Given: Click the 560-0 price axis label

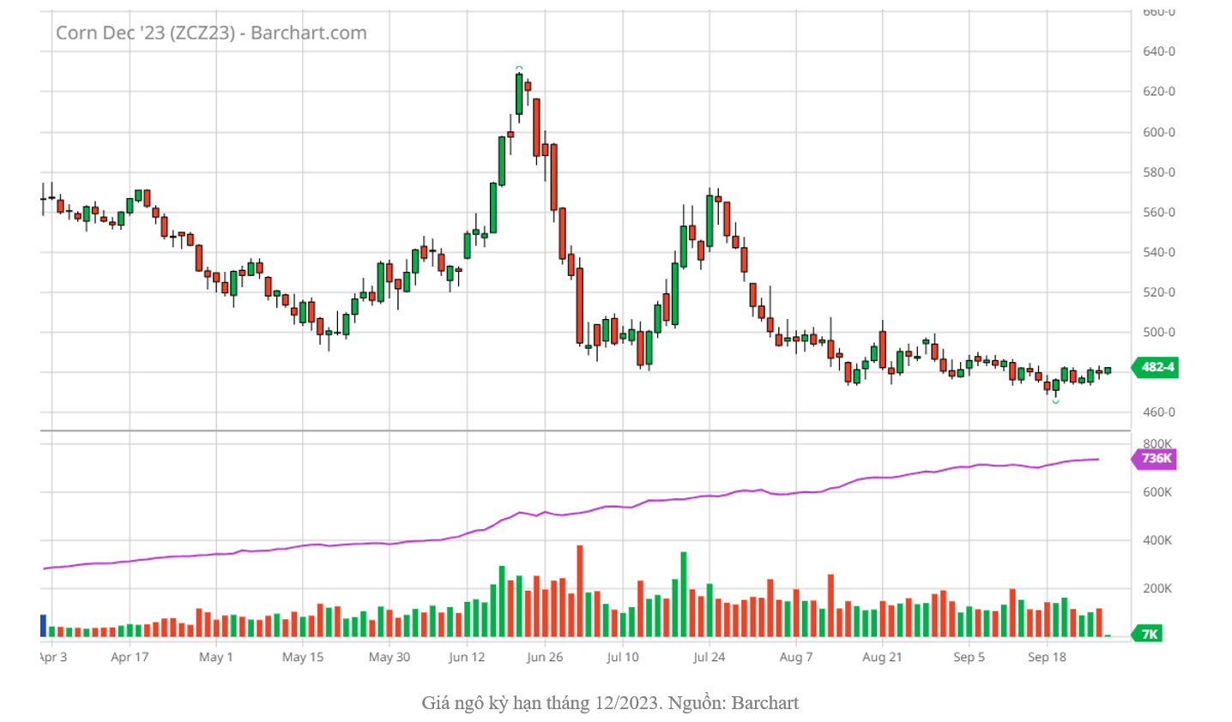Looking at the screenshot, I should pos(1159,213).
